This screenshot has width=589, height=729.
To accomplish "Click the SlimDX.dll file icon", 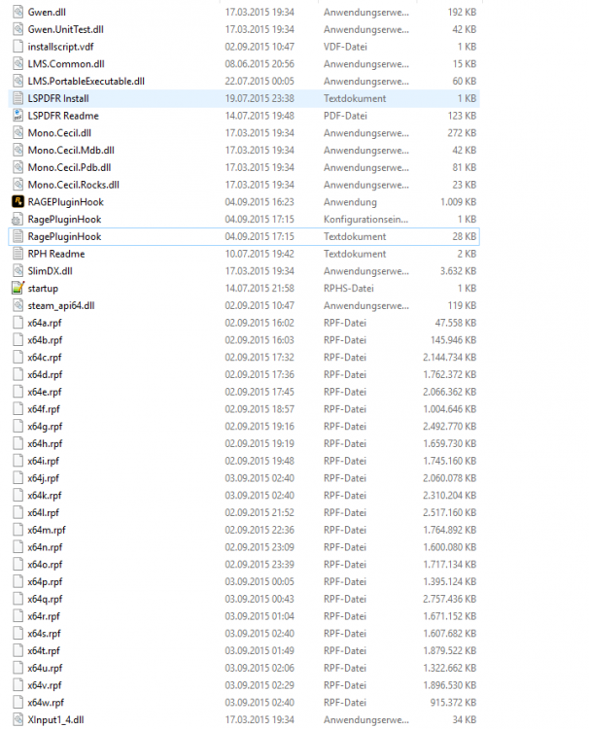I will [17, 270].
